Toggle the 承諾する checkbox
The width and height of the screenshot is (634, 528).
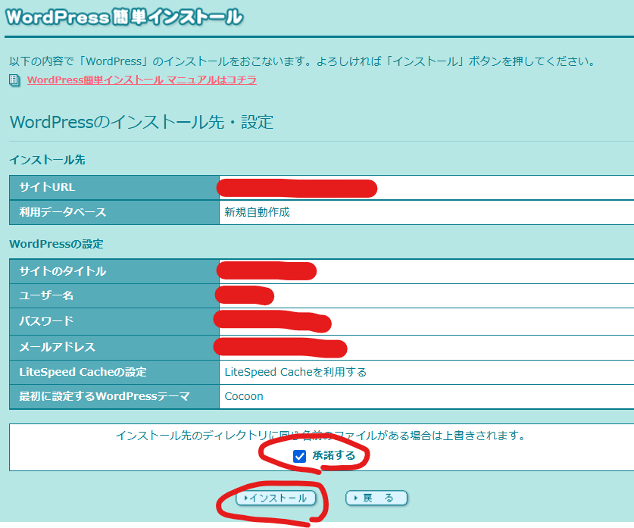click(x=300, y=456)
